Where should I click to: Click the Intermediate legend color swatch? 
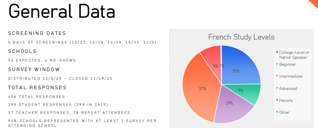tap(277, 76)
